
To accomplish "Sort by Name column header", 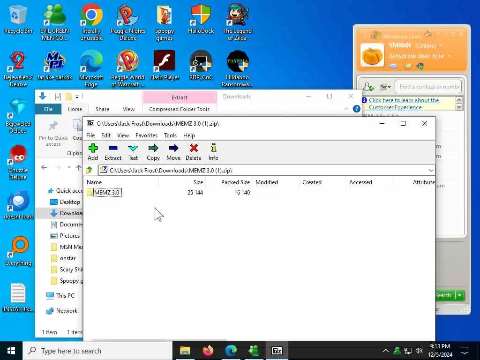I will (121, 182).
